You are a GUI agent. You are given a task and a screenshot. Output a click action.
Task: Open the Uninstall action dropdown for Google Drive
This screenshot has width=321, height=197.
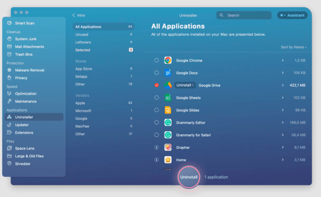(x=185, y=85)
